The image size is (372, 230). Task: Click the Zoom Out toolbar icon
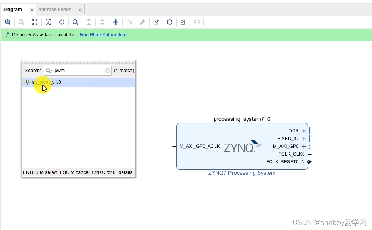(x=21, y=22)
